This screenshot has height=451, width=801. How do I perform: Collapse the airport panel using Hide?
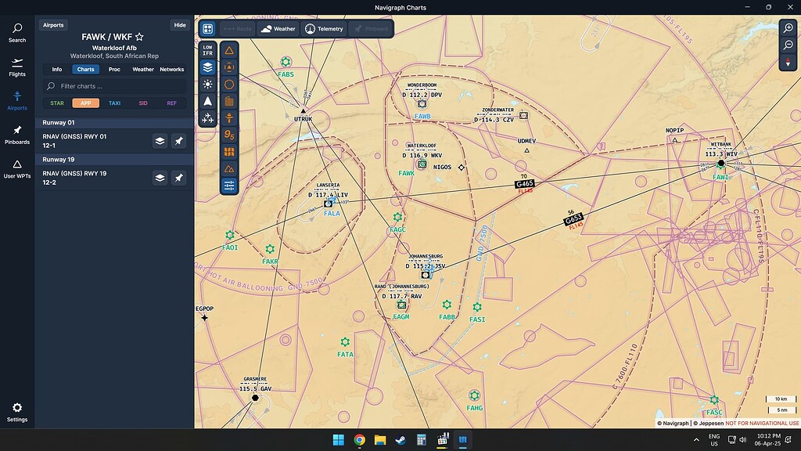pos(180,24)
